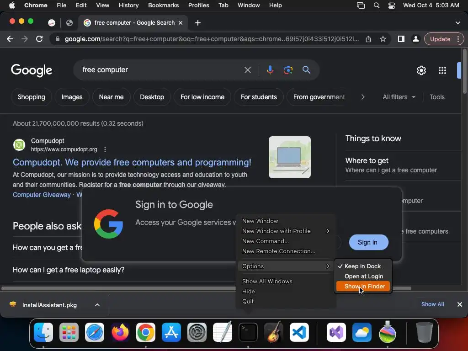Search by image with Google Lens icon
The height and width of the screenshot is (351, 468).
288,70
